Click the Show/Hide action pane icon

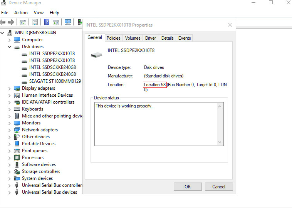pyautogui.click(x=56, y=22)
